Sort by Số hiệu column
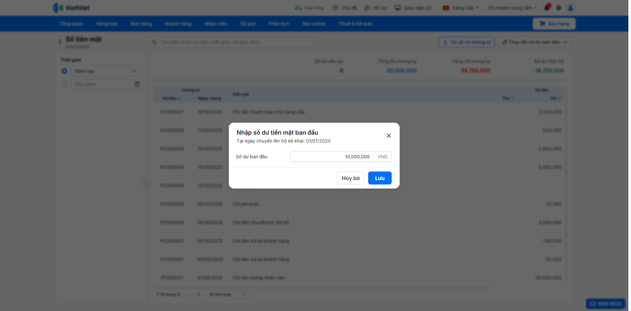This screenshot has width=631, height=311. tap(172, 98)
